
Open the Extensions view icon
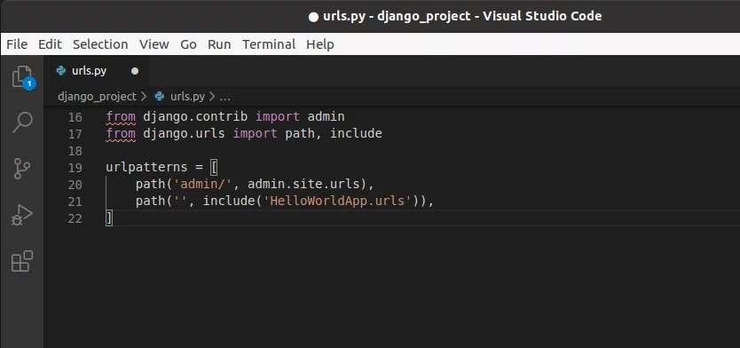point(21,261)
